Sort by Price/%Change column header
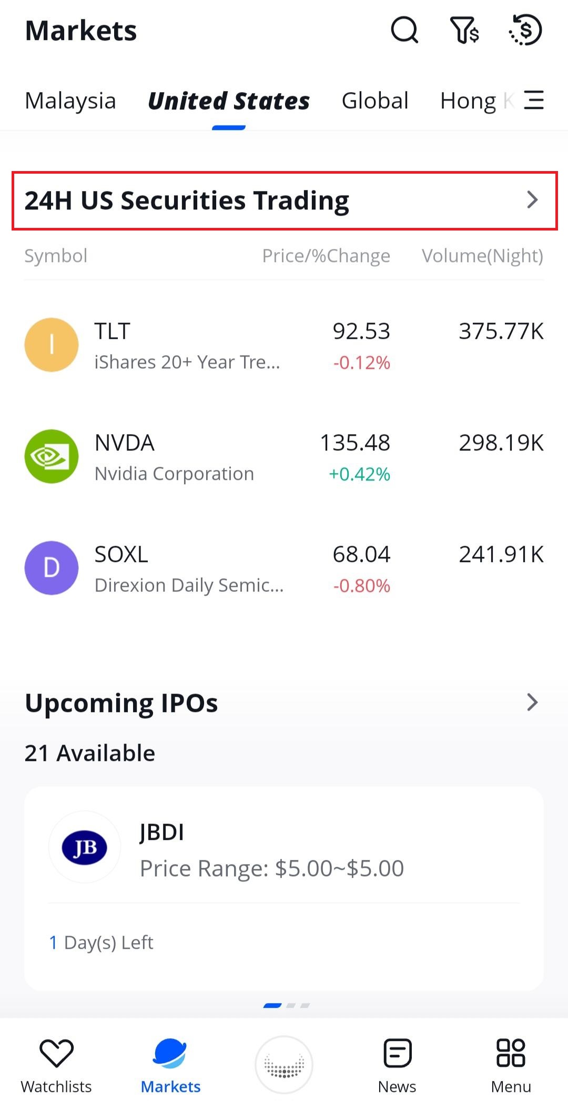The image size is (568, 1101). [x=326, y=256]
